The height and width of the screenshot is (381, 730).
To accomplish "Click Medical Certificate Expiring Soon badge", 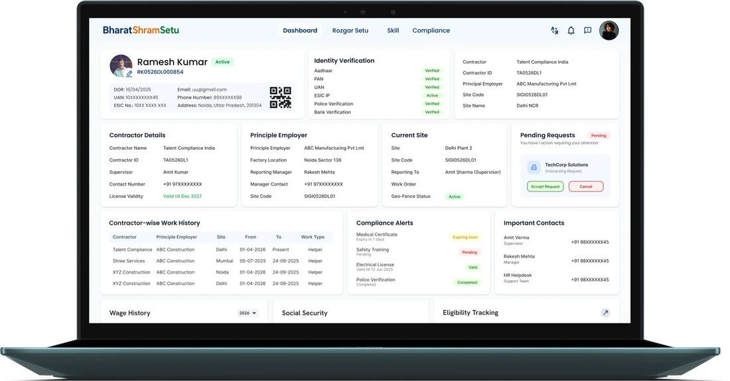I will click(x=465, y=237).
